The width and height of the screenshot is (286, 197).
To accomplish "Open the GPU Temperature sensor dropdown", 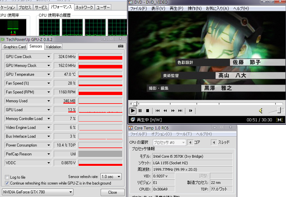I will [x=49, y=74].
